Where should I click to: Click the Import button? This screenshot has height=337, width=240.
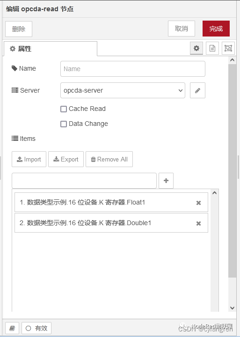click(x=29, y=159)
